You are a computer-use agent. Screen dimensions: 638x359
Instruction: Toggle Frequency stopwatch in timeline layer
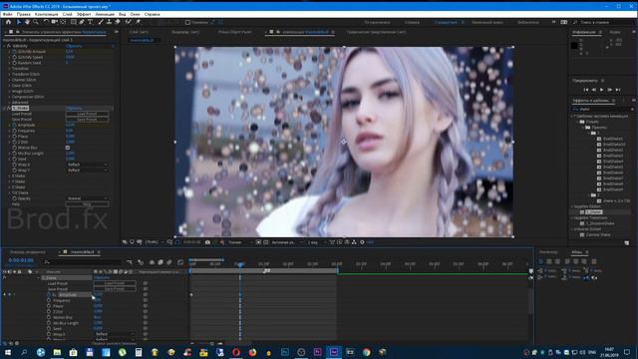49,300
